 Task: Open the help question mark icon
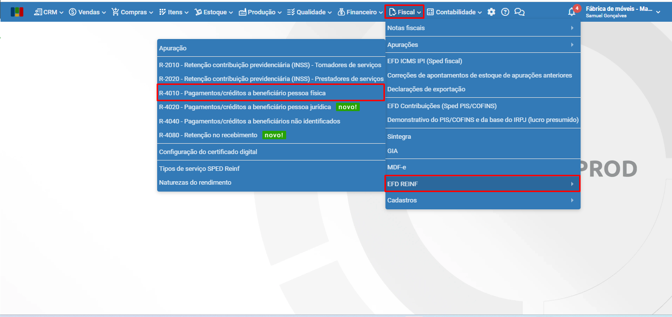[505, 12]
